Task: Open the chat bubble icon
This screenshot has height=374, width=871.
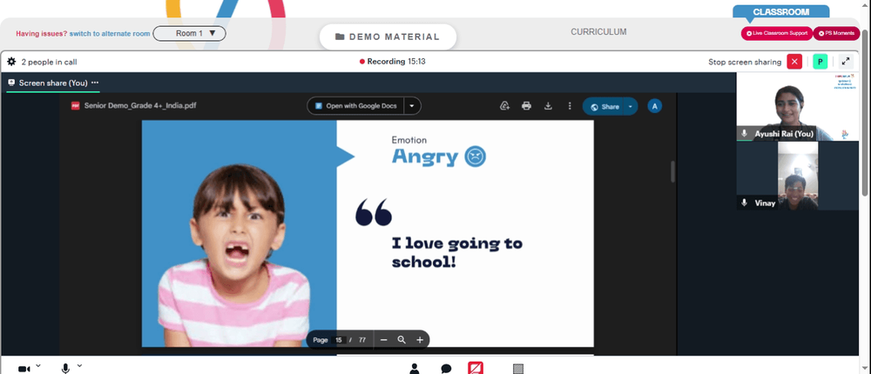Action: pyautogui.click(x=446, y=369)
